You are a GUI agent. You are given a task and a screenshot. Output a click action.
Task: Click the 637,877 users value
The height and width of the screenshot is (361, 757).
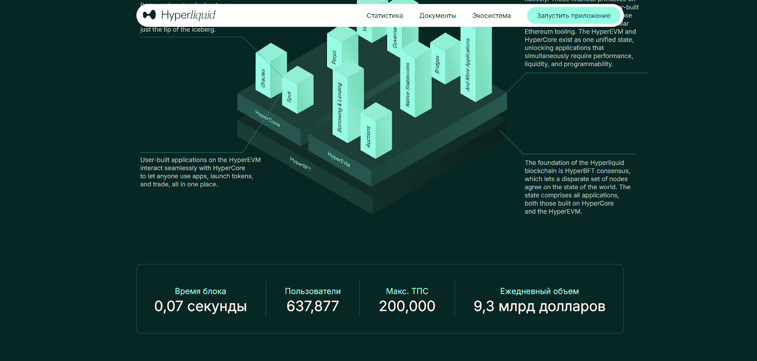coord(313,306)
